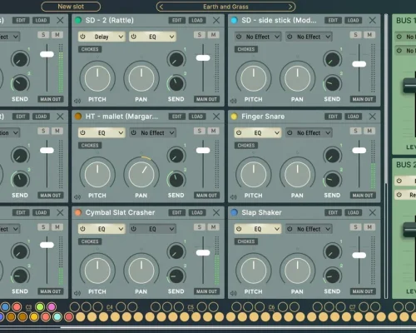Preview the Slap Shaker speaker icon
416x333 pixels.
pyautogui.click(x=234, y=293)
